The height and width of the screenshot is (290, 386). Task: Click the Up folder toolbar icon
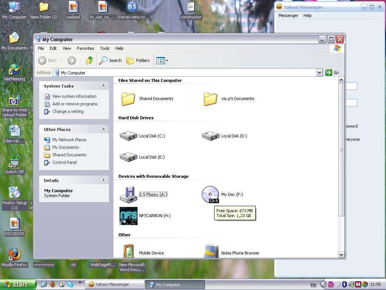[90, 60]
